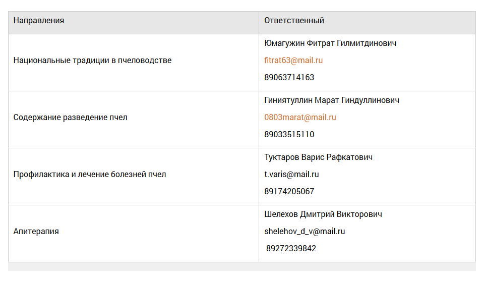Click the gray footer strip below the table

click(242, 267)
